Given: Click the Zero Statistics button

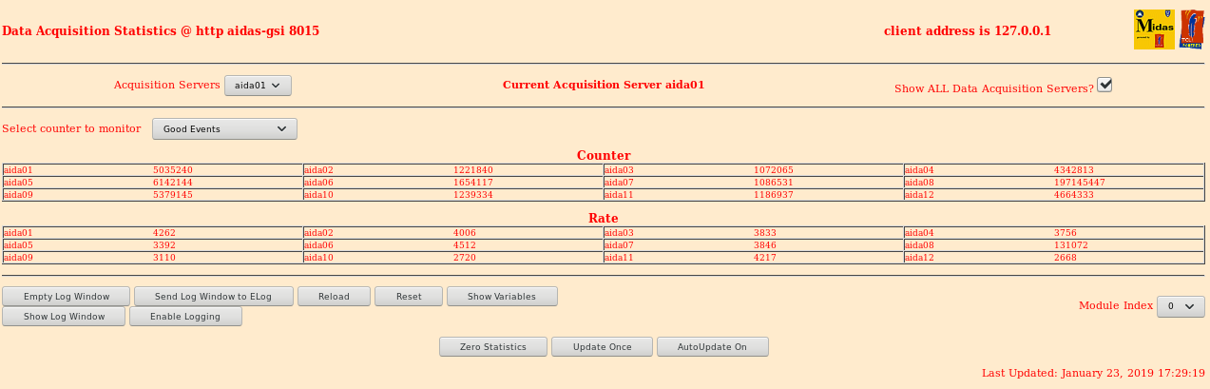Looking at the screenshot, I should tap(493, 347).
